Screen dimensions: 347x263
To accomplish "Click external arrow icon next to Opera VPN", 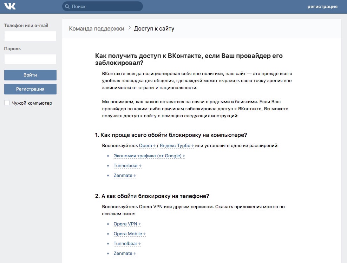I will pos(140,224).
